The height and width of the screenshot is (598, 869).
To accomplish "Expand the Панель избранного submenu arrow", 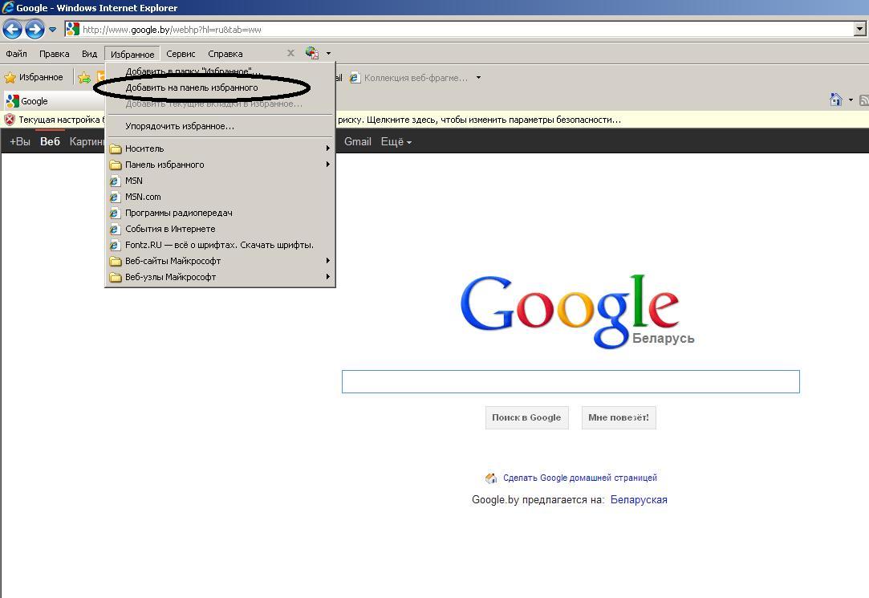I will tap(328, 165).
